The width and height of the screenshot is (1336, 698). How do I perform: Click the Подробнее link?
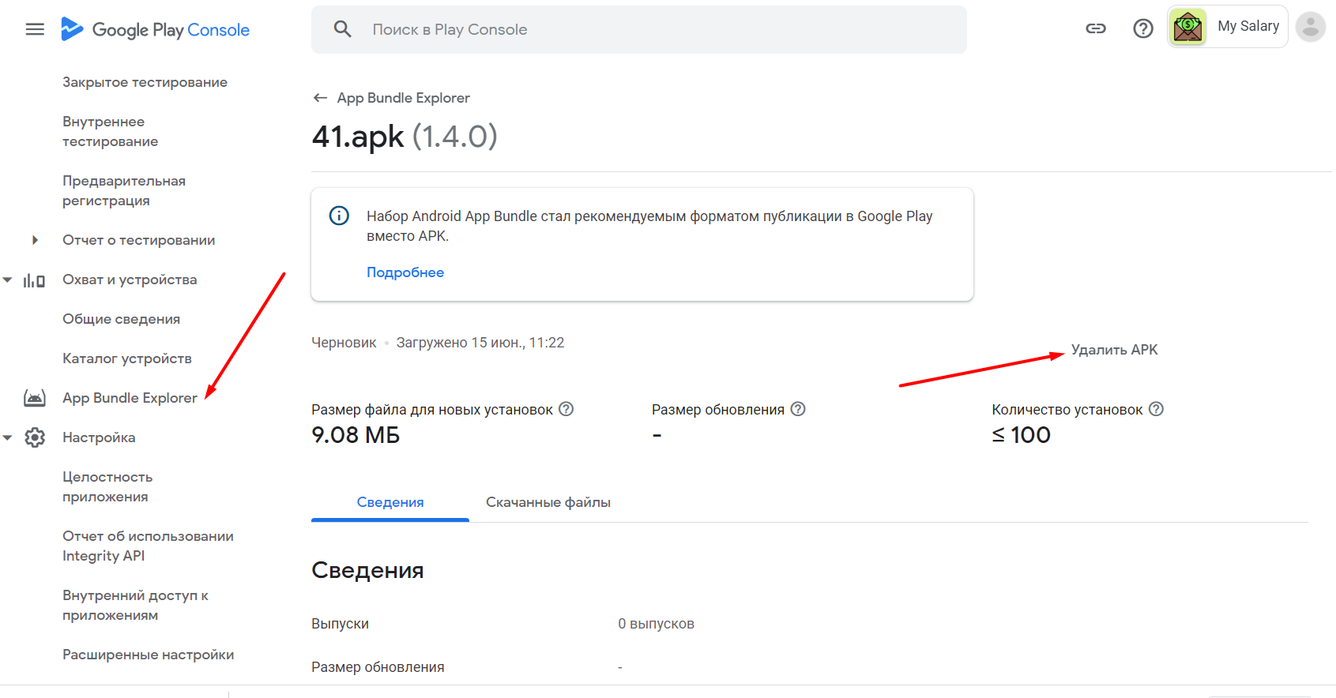[405, 272]
